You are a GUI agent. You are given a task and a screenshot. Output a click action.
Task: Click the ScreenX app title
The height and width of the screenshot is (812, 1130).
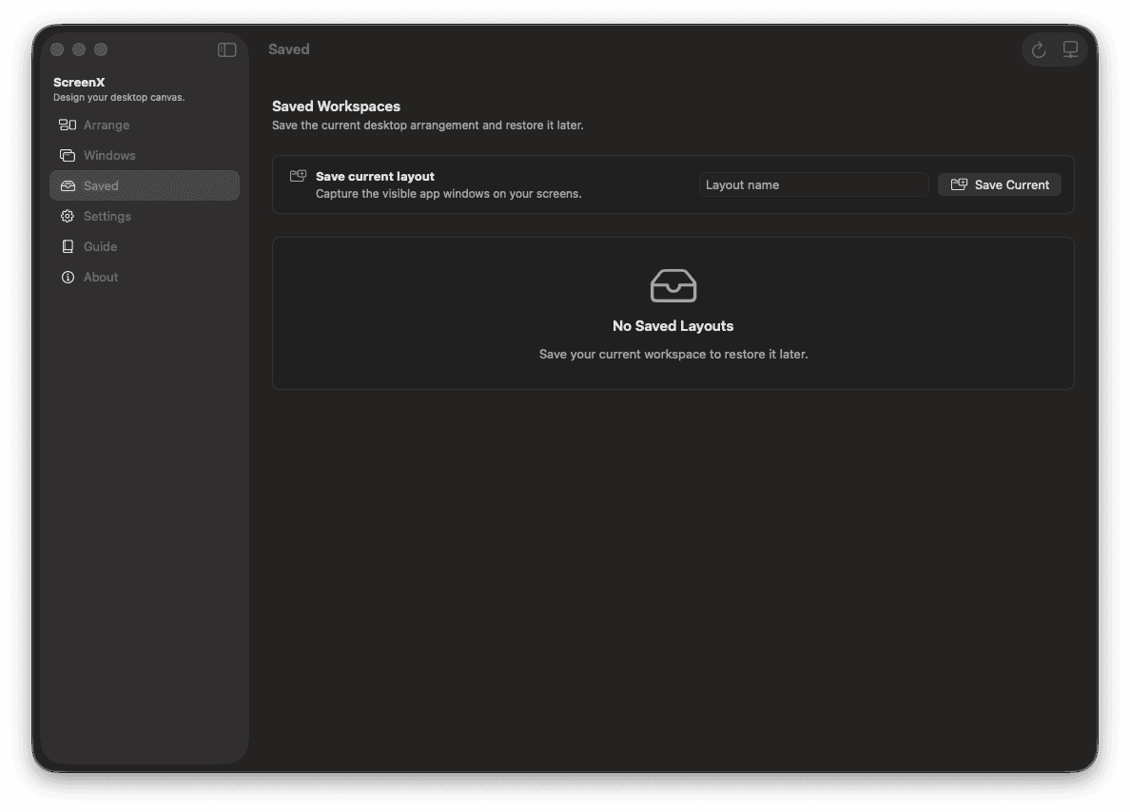coord(79,82)
